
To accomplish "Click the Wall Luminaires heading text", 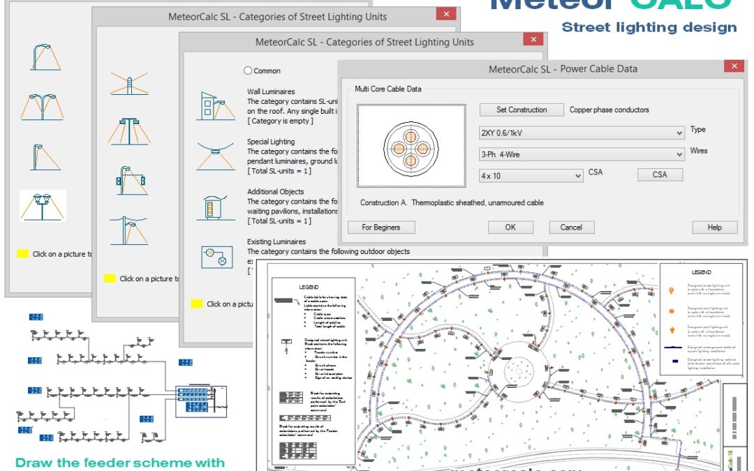I will pos(271,91).
